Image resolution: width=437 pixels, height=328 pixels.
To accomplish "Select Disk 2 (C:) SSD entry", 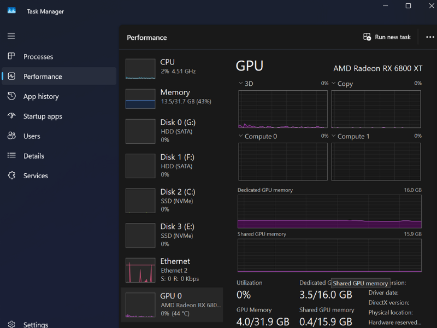I will tap(172, 200).
